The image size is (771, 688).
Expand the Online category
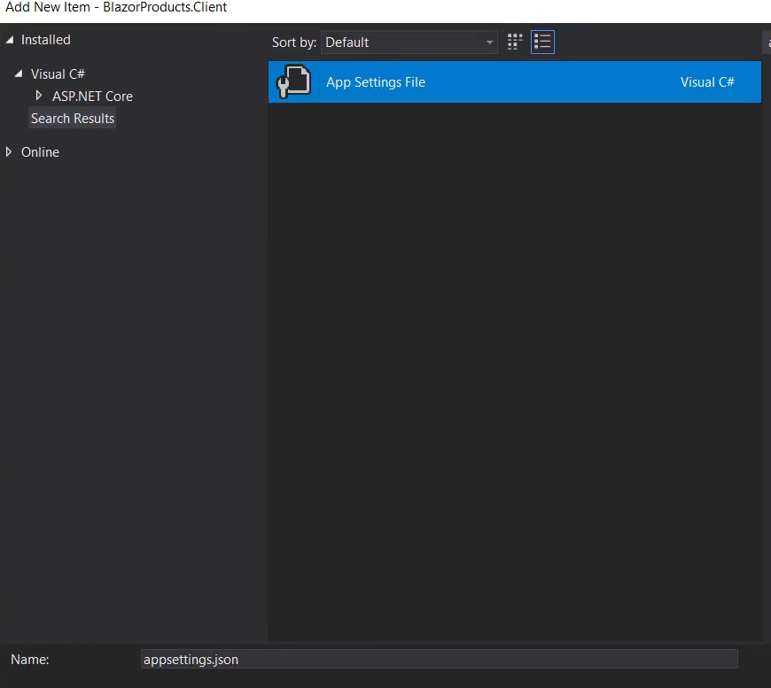click(9, 151)
